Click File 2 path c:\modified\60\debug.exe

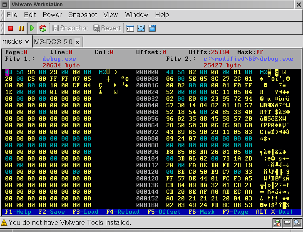(248, 59)
